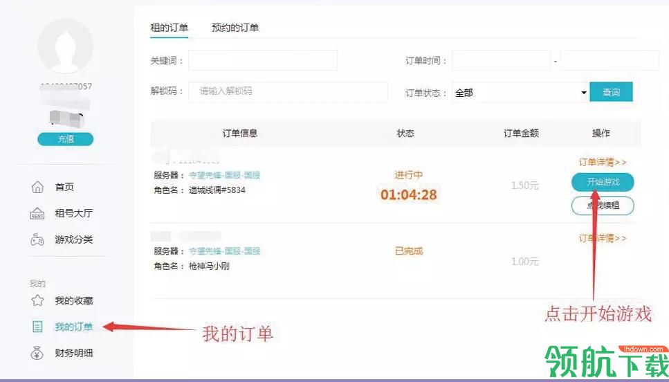This screenshot has width=669, height=382.
Task: Click the 订单金额 column header
Action: point(521,134)
